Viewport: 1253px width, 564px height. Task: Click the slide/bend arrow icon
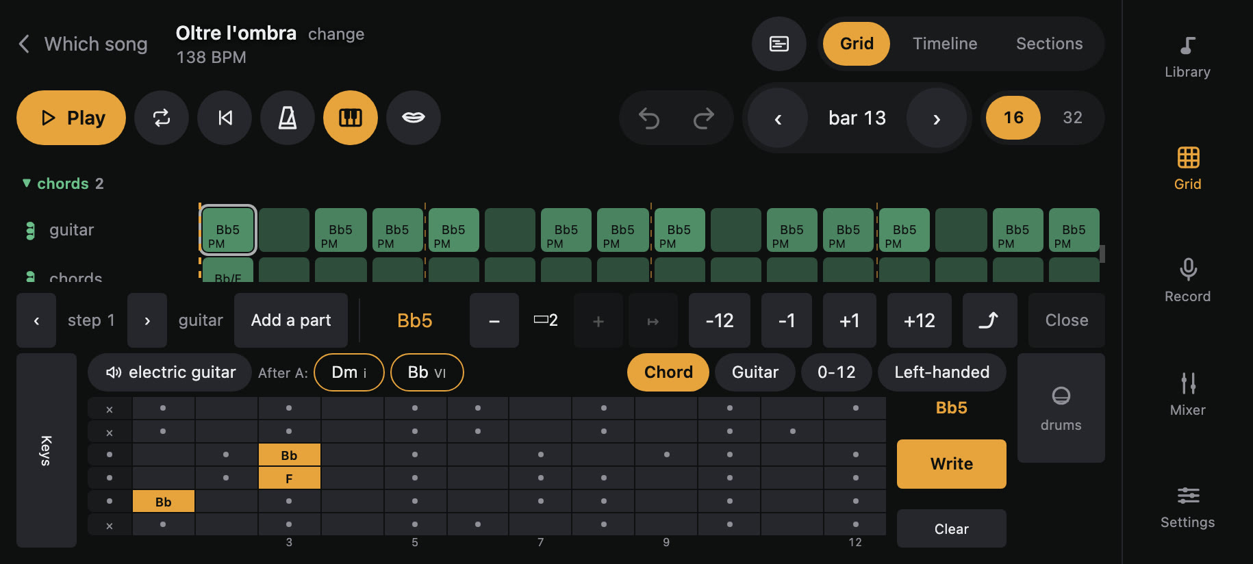(989, 320)
